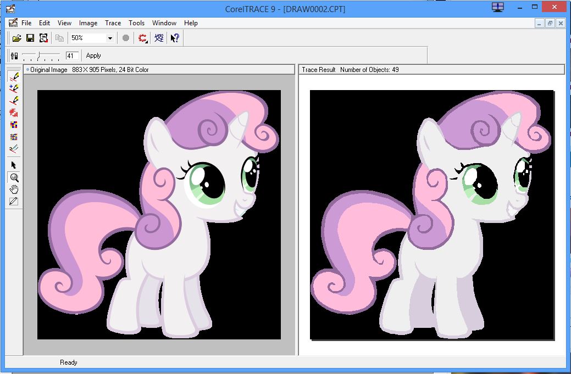Toggle the blue wireframe view icon
The image size is (571, 374).
point(159,38)
